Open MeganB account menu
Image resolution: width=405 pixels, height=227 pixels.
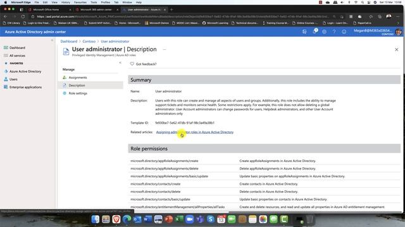(x=378, y=32)
